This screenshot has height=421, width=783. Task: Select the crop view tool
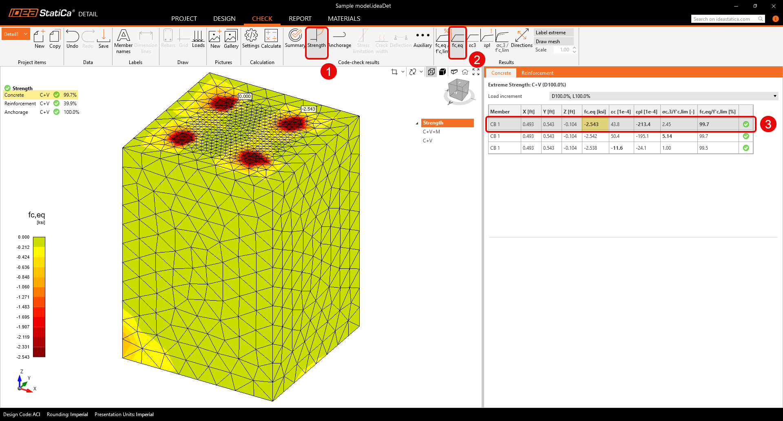click(394, 72)
